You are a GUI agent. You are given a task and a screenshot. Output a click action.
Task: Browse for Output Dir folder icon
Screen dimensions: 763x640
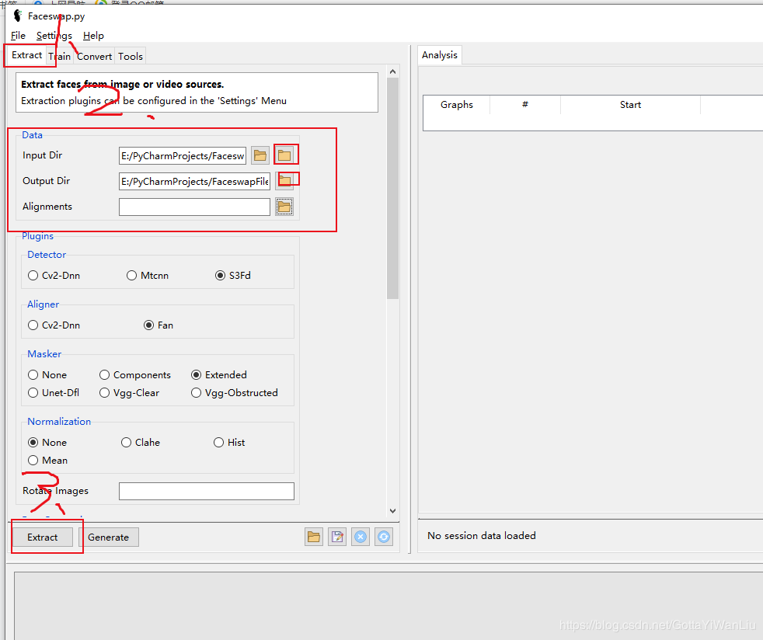[x=284, y=181]
